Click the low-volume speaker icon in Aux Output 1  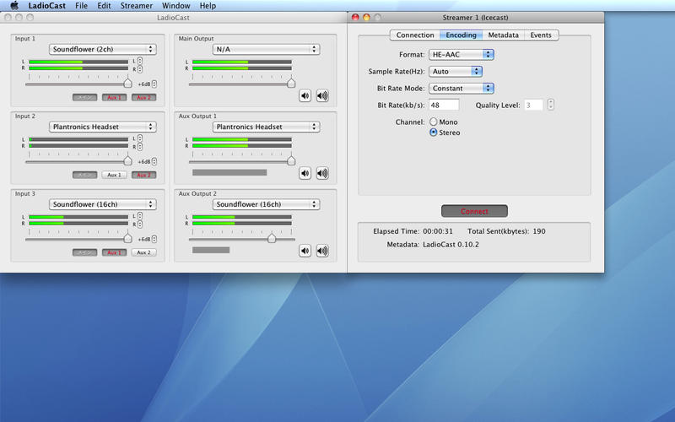tap(305, 173)
